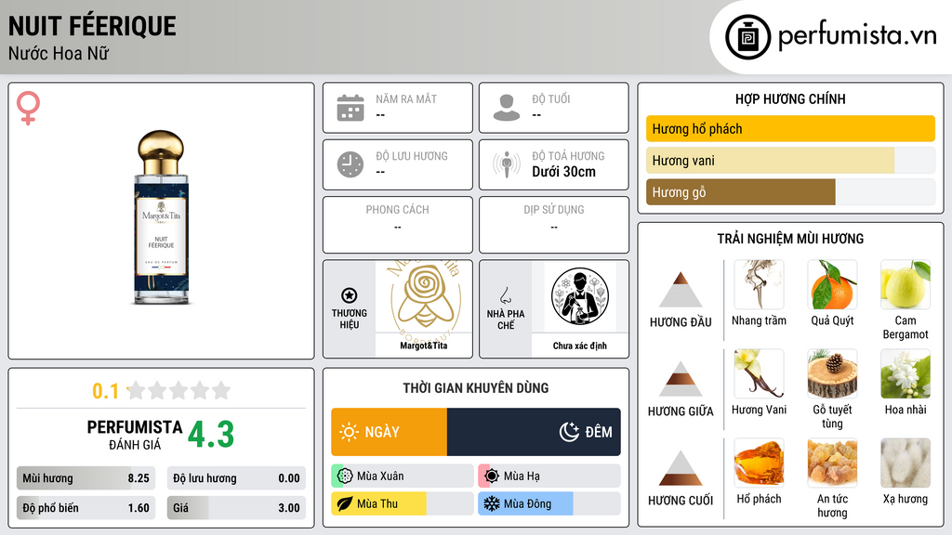Click the moon icon in Đêm bar
Viewport: 952px width, 535px height.
click(x=569, y=432)
